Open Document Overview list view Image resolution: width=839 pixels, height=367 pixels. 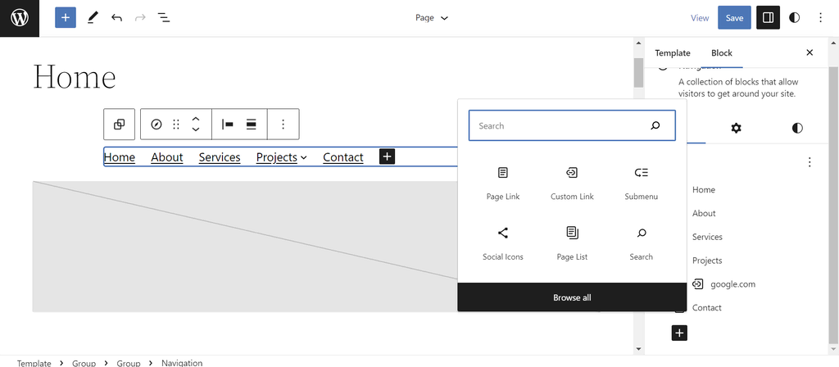(x=164, y=17)
